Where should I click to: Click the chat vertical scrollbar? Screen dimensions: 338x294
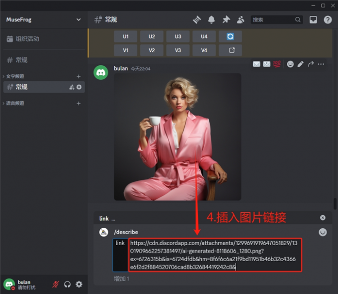pyautogui.click(x=335, y=204)
